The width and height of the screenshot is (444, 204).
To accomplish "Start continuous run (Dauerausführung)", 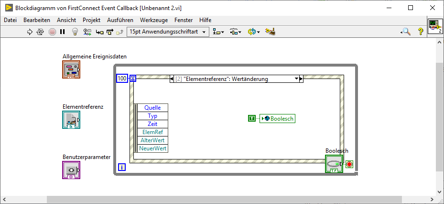I will pyautogui.click(x=40, y=32).
